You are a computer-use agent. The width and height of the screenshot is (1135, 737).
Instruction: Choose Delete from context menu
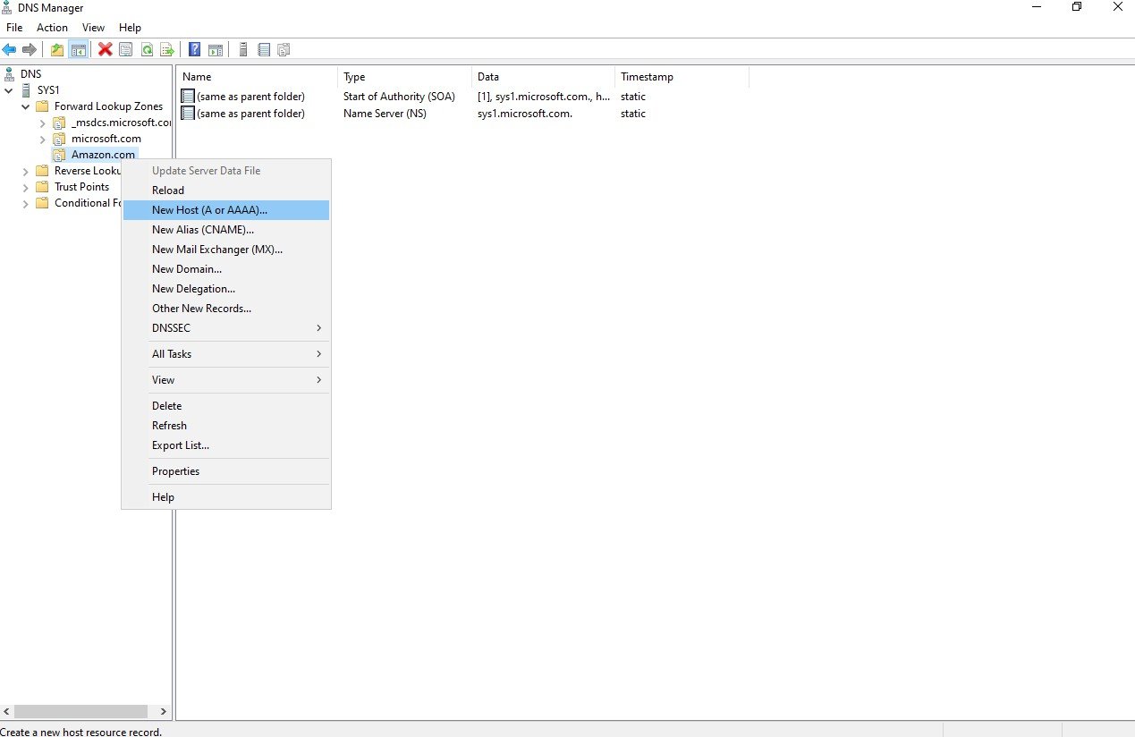pyautogui.click(x=226, y=406)
